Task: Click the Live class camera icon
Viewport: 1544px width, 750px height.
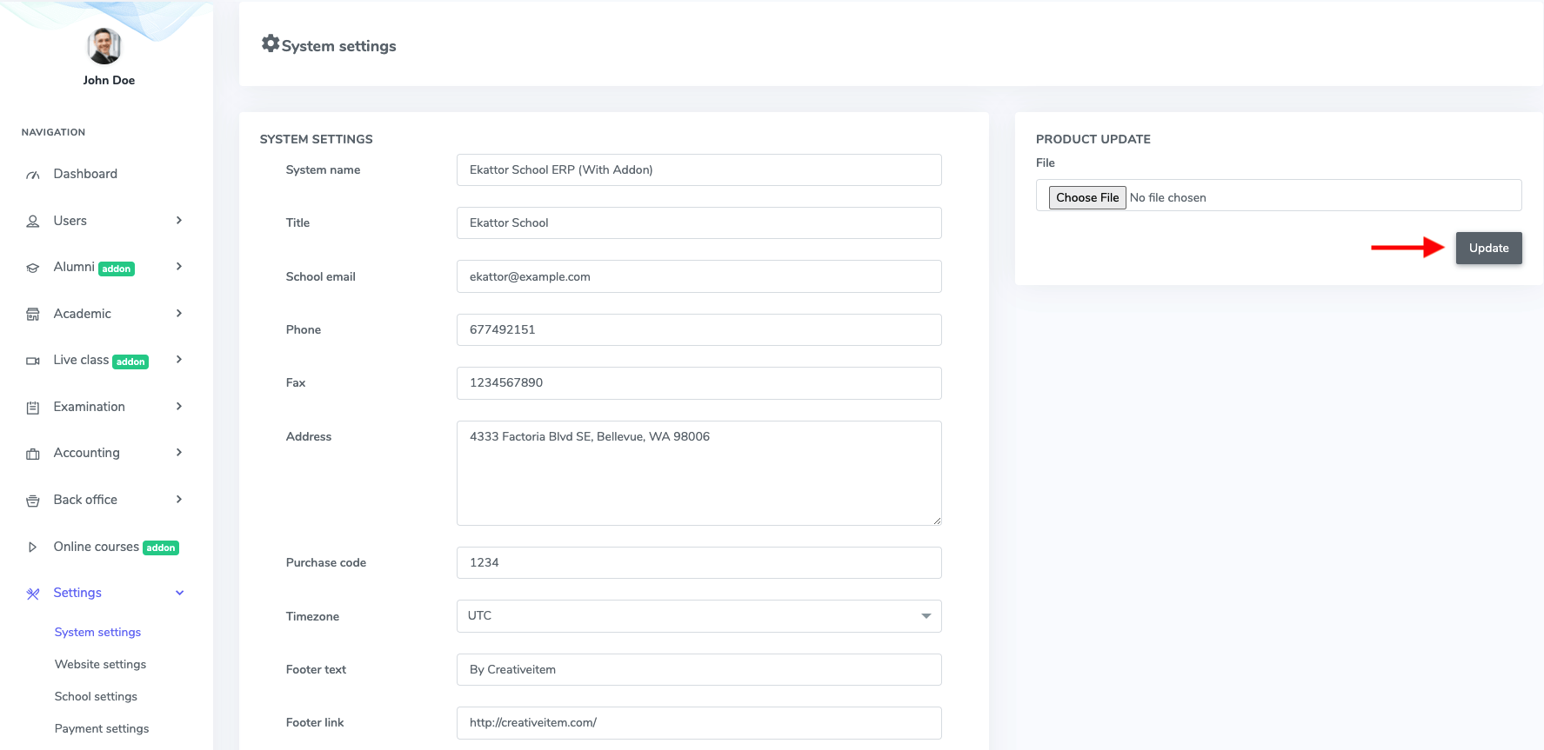Action: 33,361
